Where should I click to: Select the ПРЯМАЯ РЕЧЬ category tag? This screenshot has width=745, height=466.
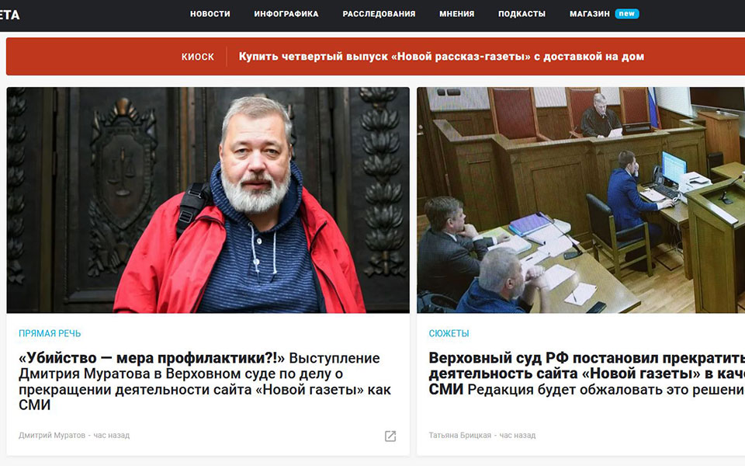[x=50, y=333]
